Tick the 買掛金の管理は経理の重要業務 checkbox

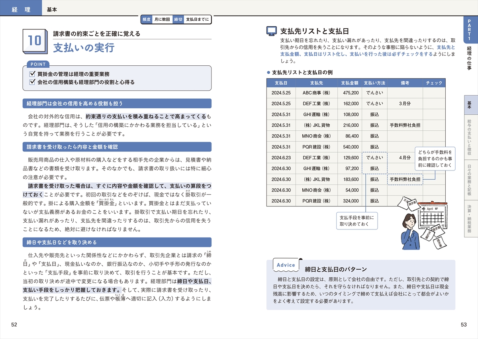pyautogui.click(x=33, y=74)
